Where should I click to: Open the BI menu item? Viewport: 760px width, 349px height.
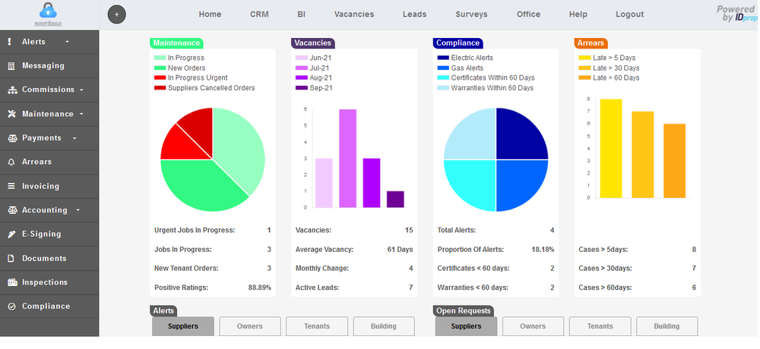click(x=302, y=14)
